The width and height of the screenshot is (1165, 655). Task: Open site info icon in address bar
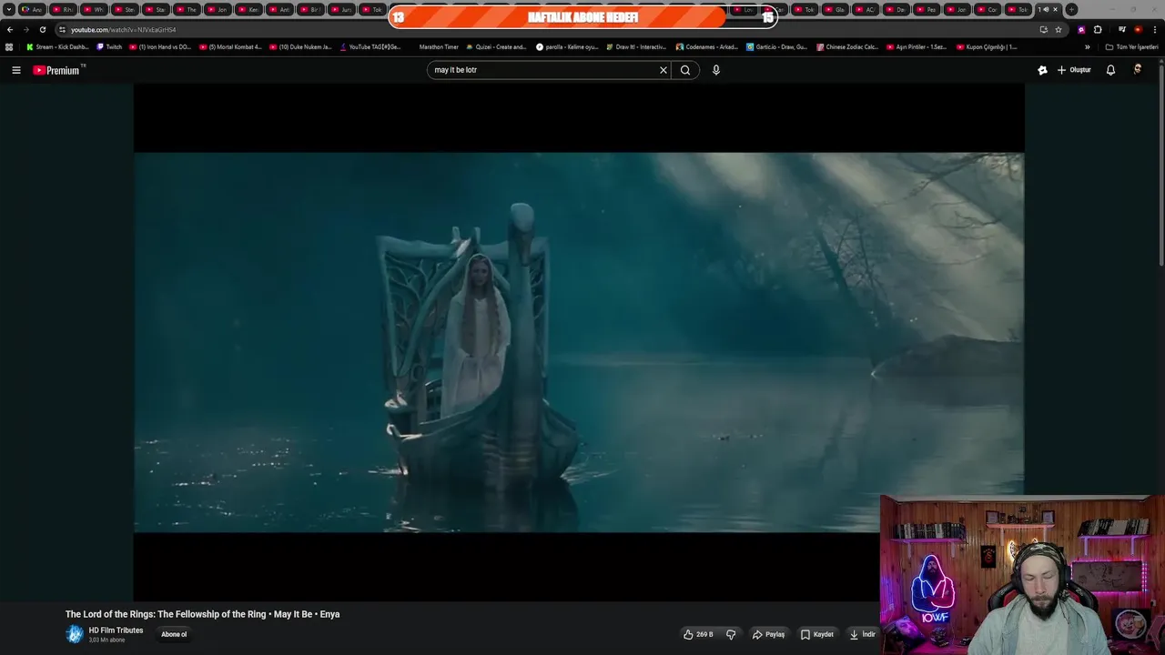(62, 29)
